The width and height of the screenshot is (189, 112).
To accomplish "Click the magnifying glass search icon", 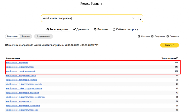I will (x=139, y=18).
